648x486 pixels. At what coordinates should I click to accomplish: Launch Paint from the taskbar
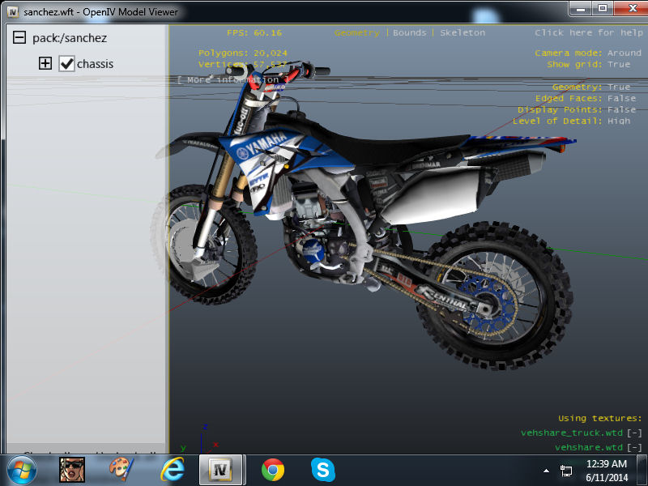[x=122, y=470]
